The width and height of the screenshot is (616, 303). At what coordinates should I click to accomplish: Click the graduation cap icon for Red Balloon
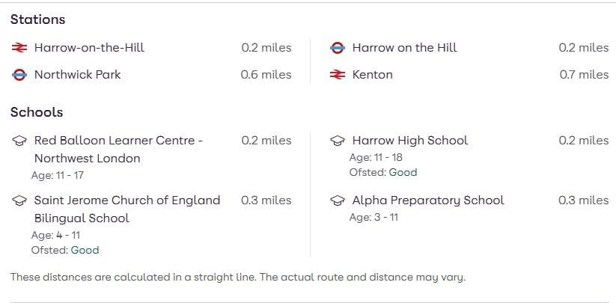tap(19, 141)
